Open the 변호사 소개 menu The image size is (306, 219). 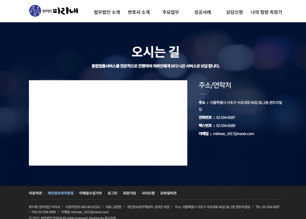click(x=139, y=12)
